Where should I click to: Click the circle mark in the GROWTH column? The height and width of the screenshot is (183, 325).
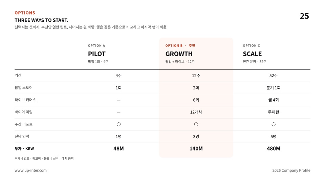coord(196,124)
